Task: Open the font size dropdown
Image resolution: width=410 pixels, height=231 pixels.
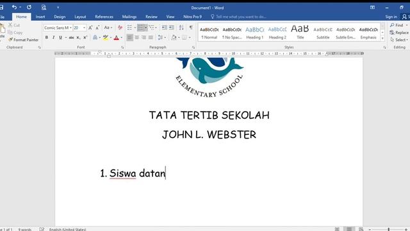Action: click(x=84, y=28)
